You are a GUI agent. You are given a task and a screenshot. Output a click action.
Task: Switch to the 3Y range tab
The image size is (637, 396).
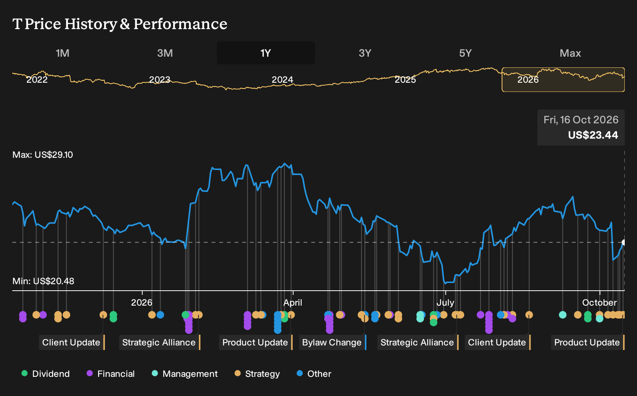coord(365,53)
